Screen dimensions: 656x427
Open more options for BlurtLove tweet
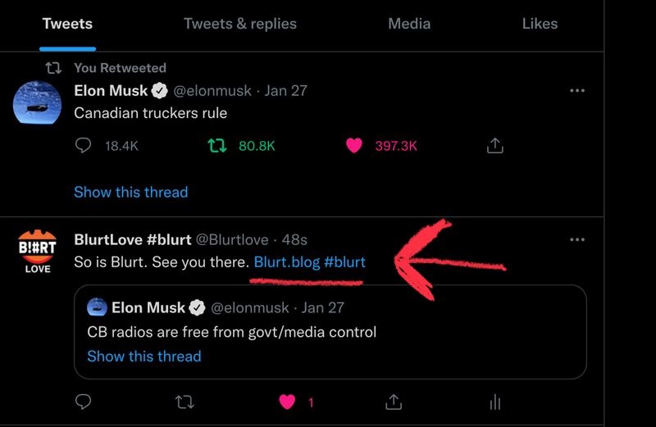(x=577, y=239)
